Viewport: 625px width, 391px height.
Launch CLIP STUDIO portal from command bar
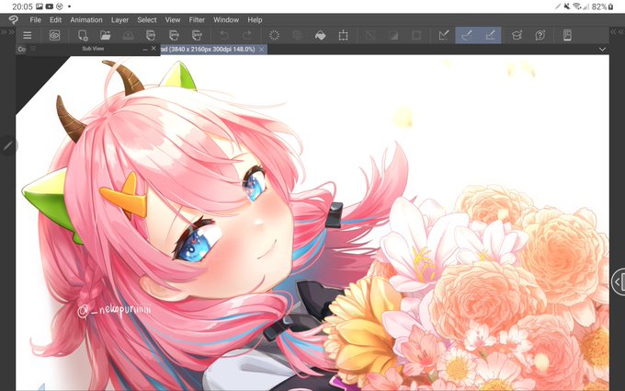click(x=54, y=36)
